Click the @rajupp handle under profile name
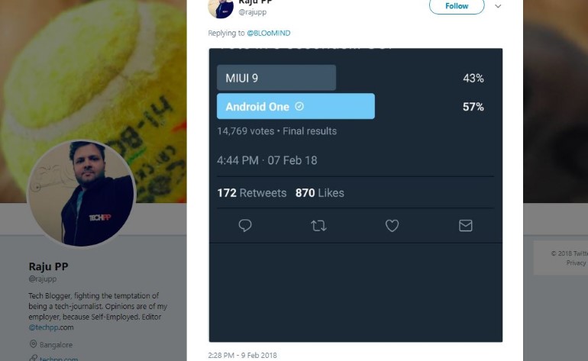588x361 pixels. click(x=43, y=279)
